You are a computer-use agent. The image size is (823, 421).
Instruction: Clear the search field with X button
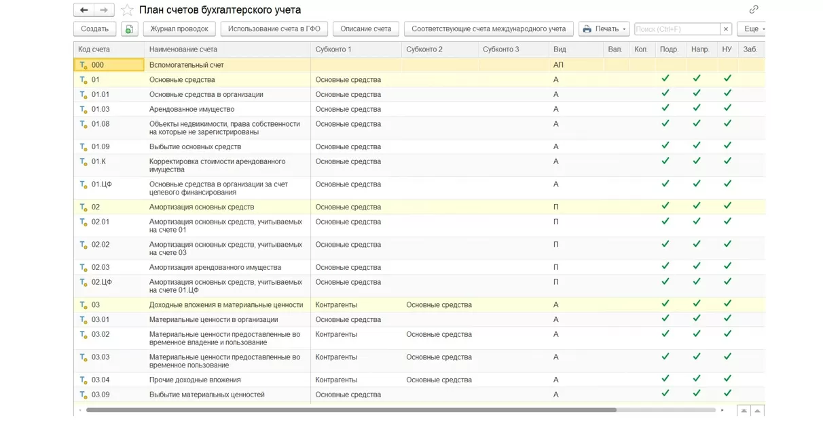coord(726,29)
